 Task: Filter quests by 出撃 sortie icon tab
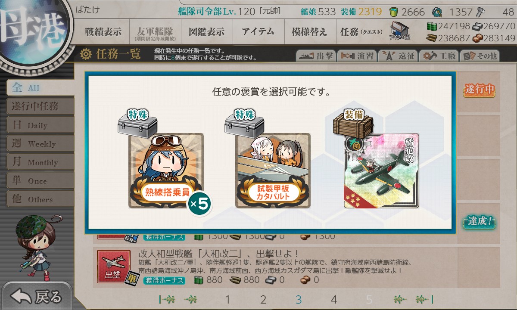(316, 56)
